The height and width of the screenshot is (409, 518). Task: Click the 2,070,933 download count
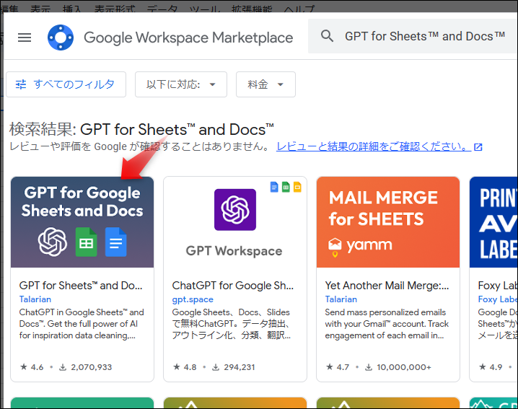click(x=86, y=367)
